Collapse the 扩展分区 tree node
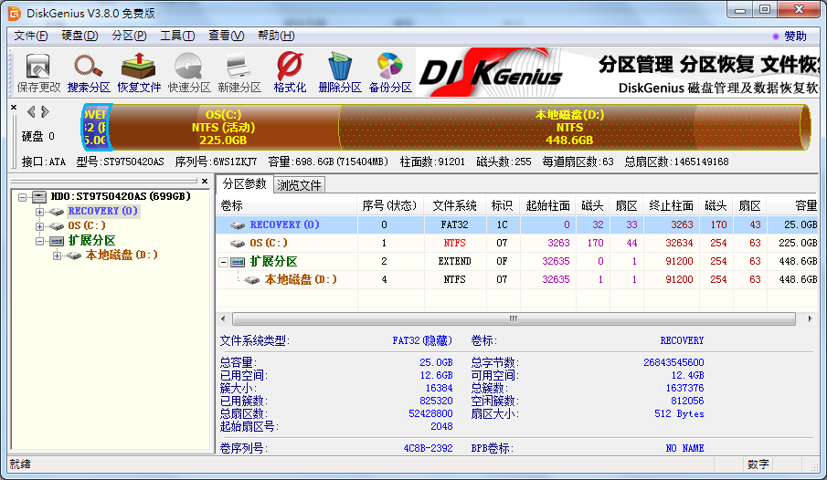827x480 pixels. coord(39,241)
